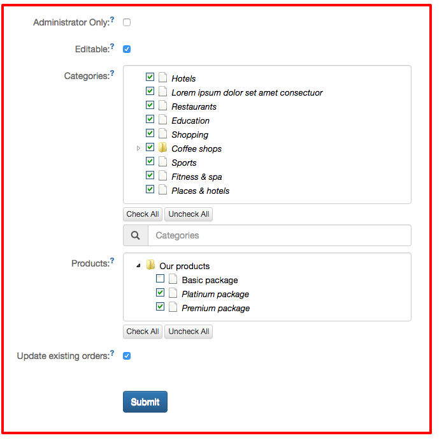Screen dimensions: 444x440
Task: Click the magnifier icon in Categories search
Action: tap(136, 235)
